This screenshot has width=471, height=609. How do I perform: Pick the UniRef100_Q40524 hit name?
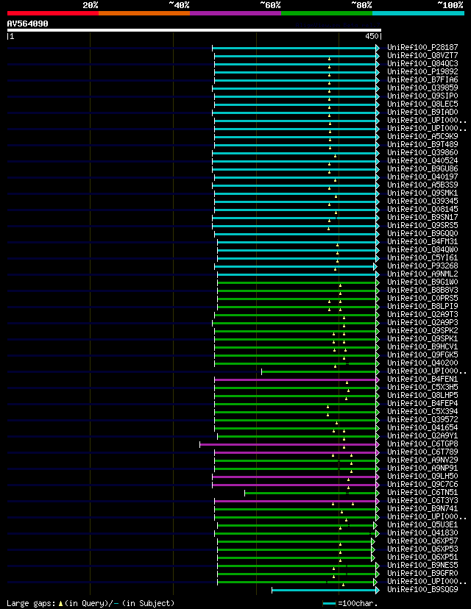tap(422, 161)
